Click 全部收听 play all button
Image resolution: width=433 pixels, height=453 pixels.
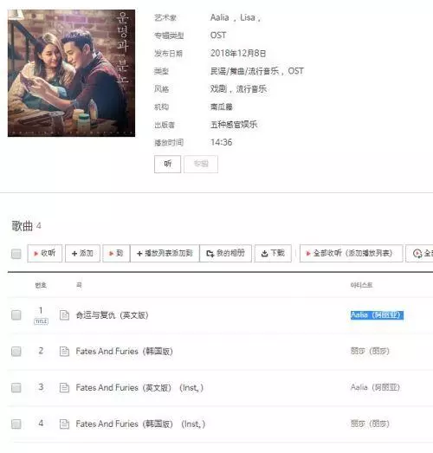click(351, 254)
